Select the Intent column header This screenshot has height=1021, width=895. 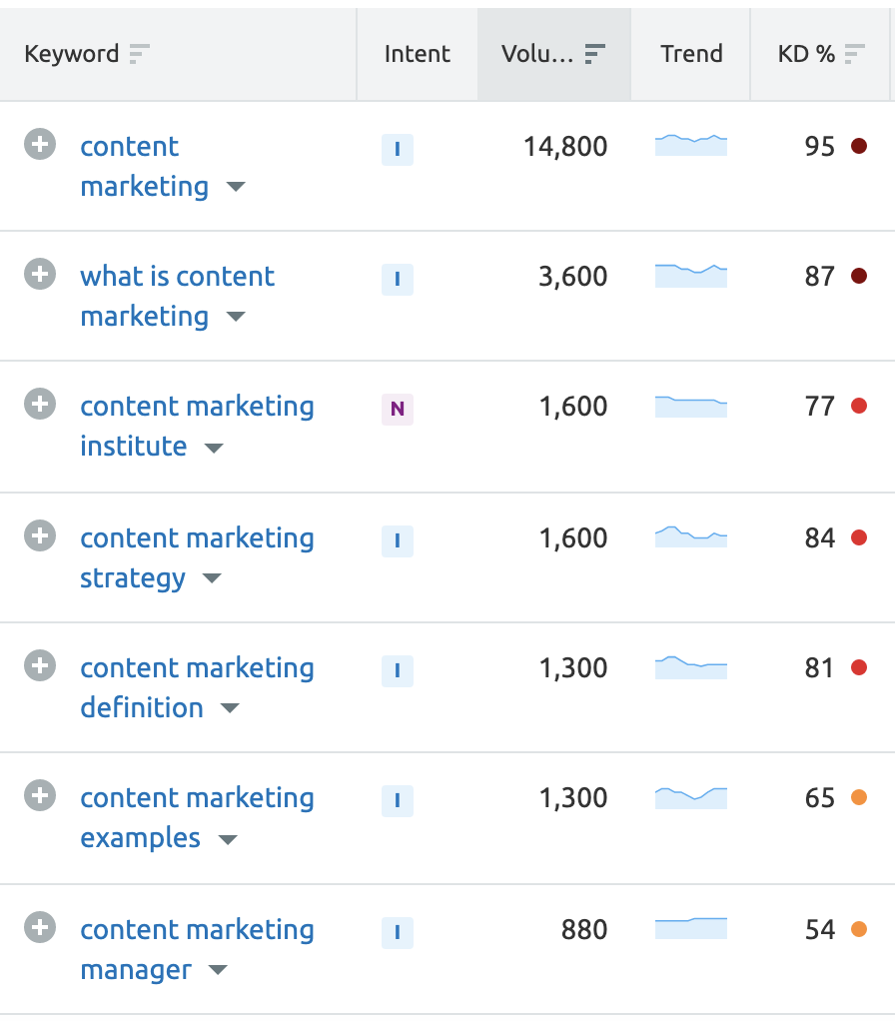click(x=418, y=54)
